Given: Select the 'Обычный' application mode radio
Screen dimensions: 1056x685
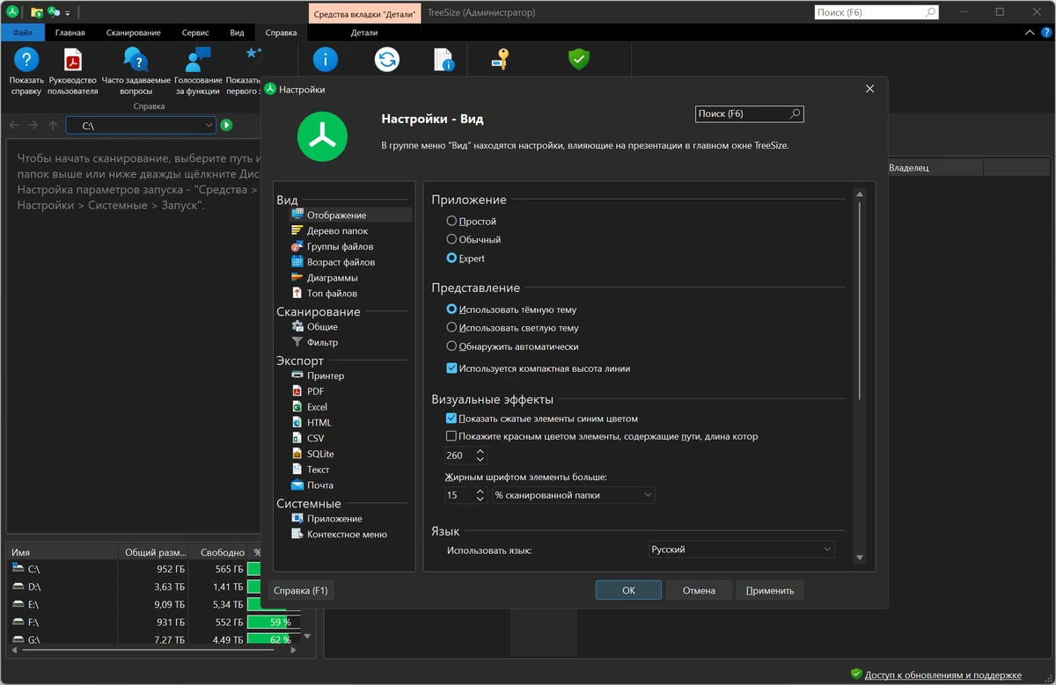Looking at the screenshot, I should click(x=451, y=239).
